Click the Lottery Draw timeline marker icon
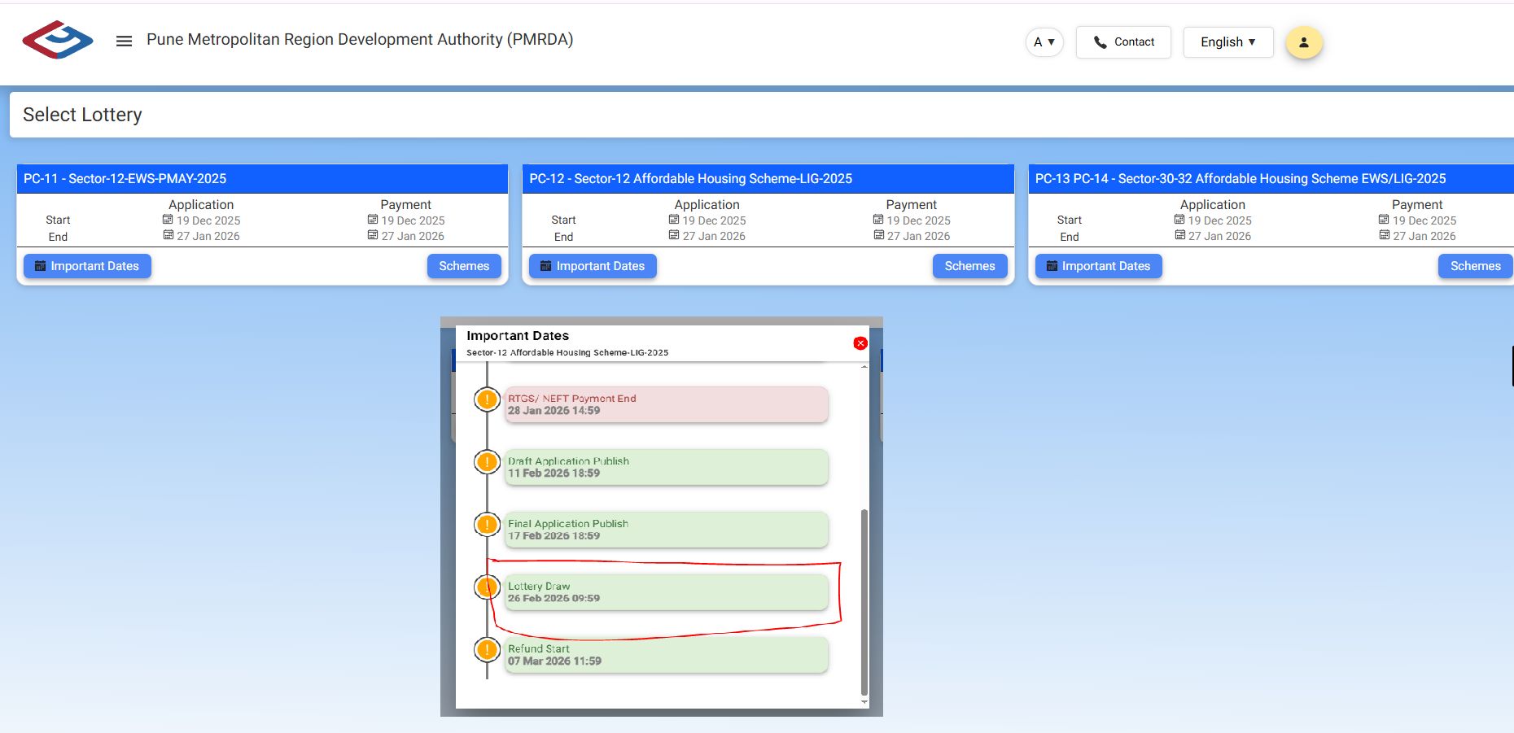The width and height of the screenshot is (1514, 733). click(x=487, y=587)
